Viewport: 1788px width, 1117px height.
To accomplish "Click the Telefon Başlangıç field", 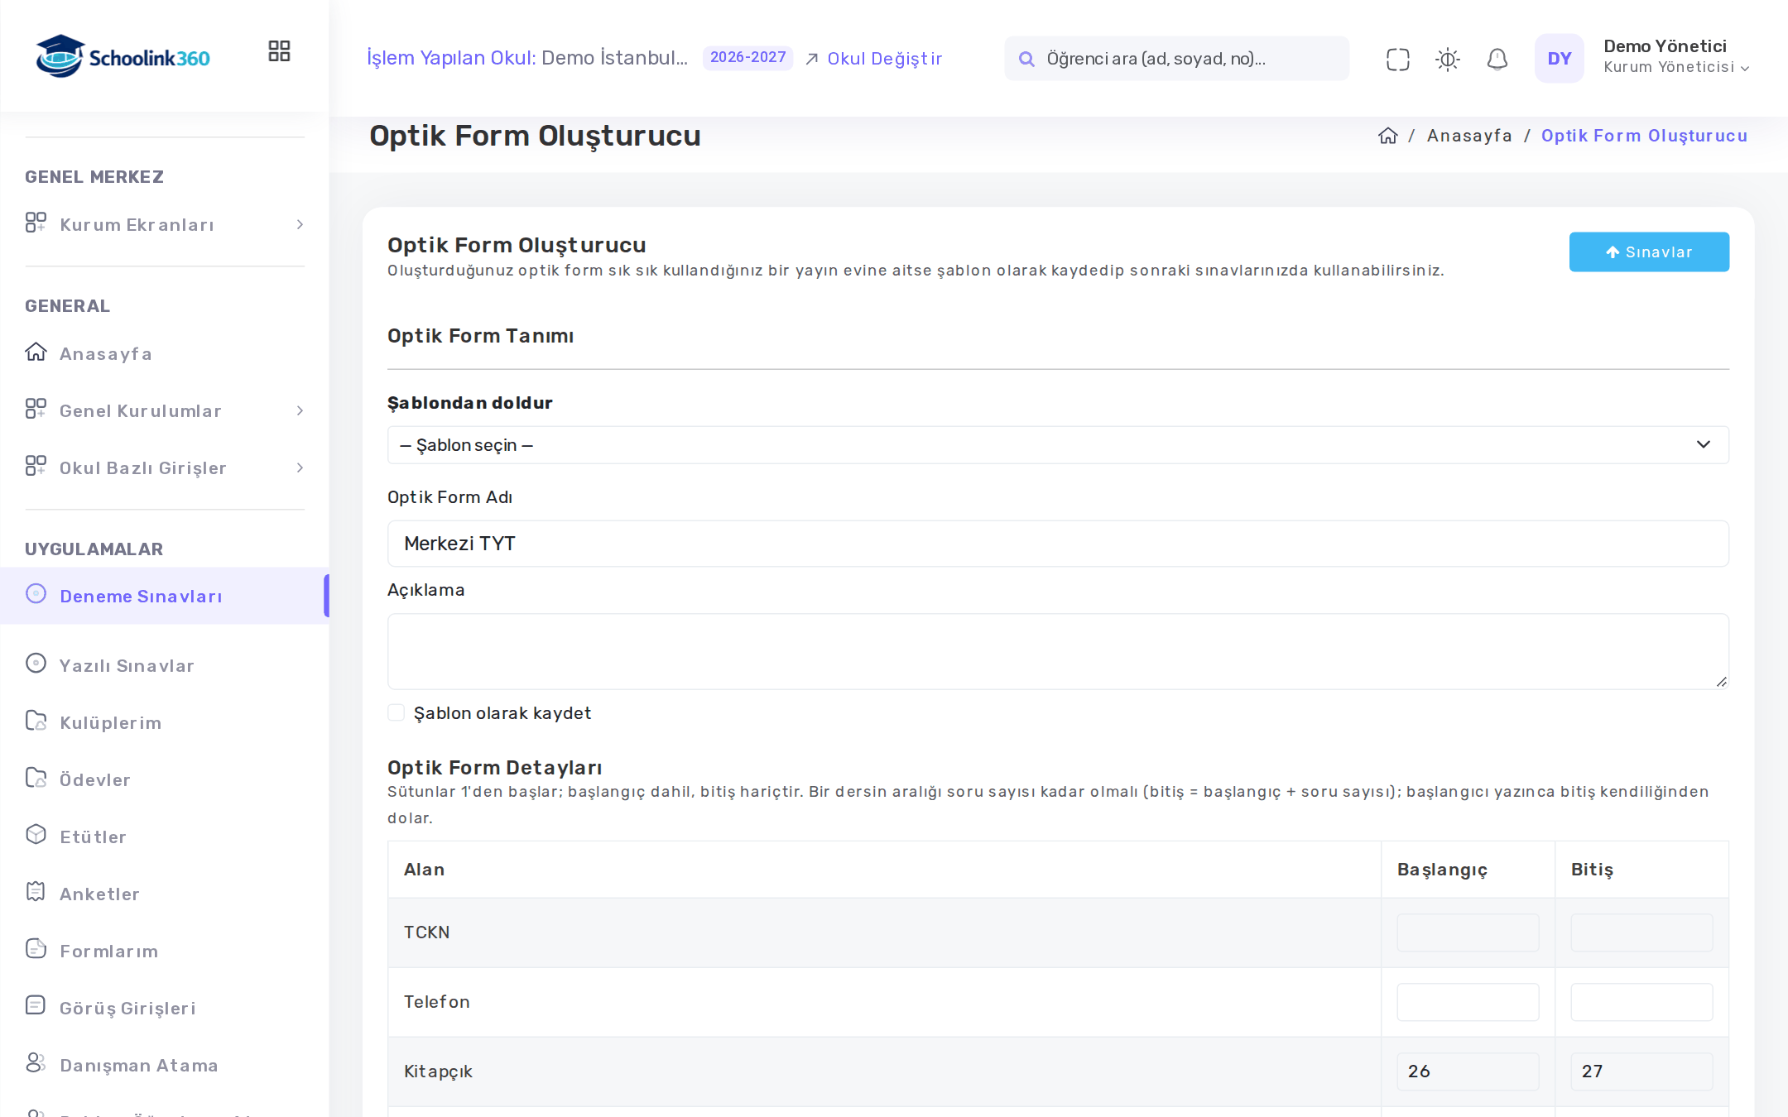I will (x=1468, y=1002).
